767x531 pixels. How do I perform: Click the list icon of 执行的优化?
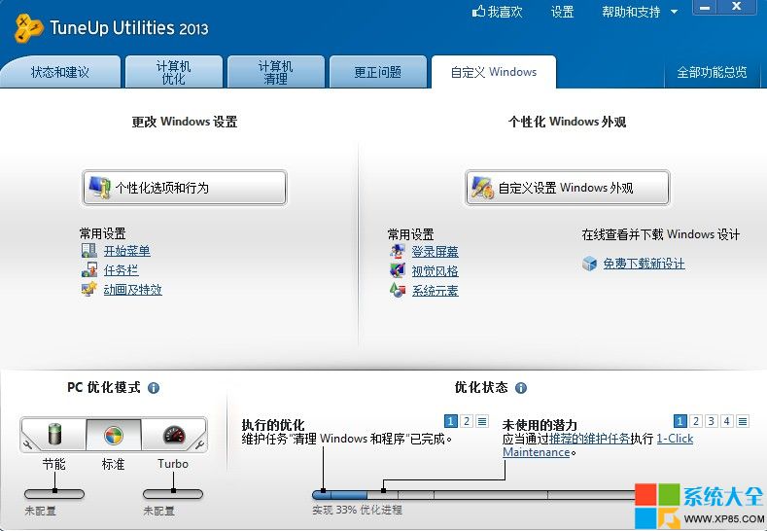click(482, 421)
